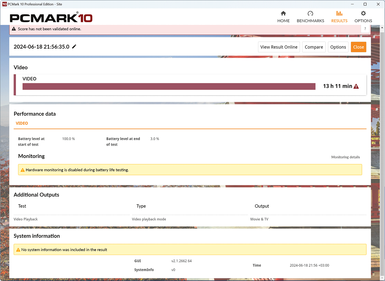Click the hardware monitoring warning icon
Screen dimensions: 385x281
(23, 170)
